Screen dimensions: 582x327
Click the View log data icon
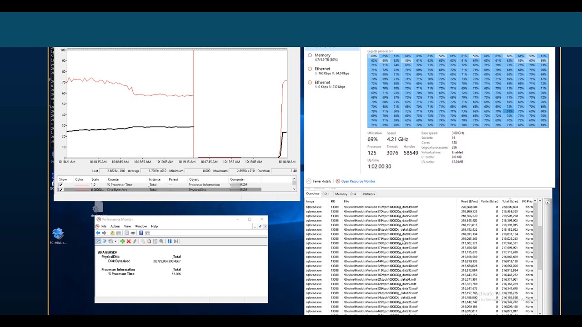coord(104,241)
